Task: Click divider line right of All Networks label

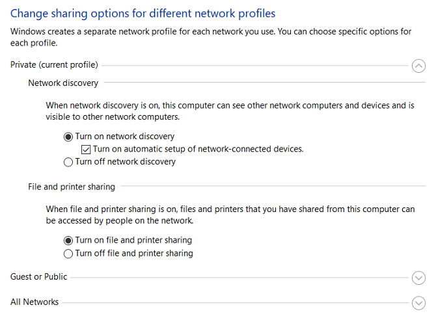Action: (234, 302)
